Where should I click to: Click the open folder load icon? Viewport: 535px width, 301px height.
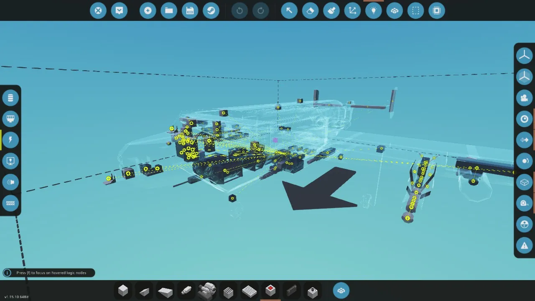169,10
